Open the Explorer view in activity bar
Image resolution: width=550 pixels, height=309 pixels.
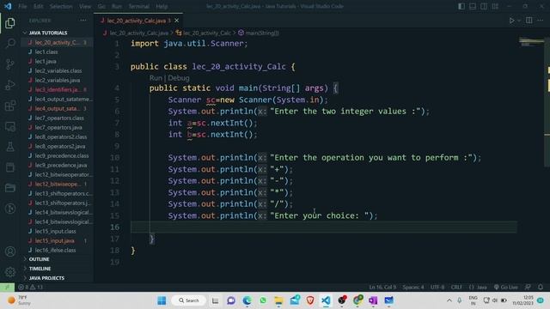point(10,23)
